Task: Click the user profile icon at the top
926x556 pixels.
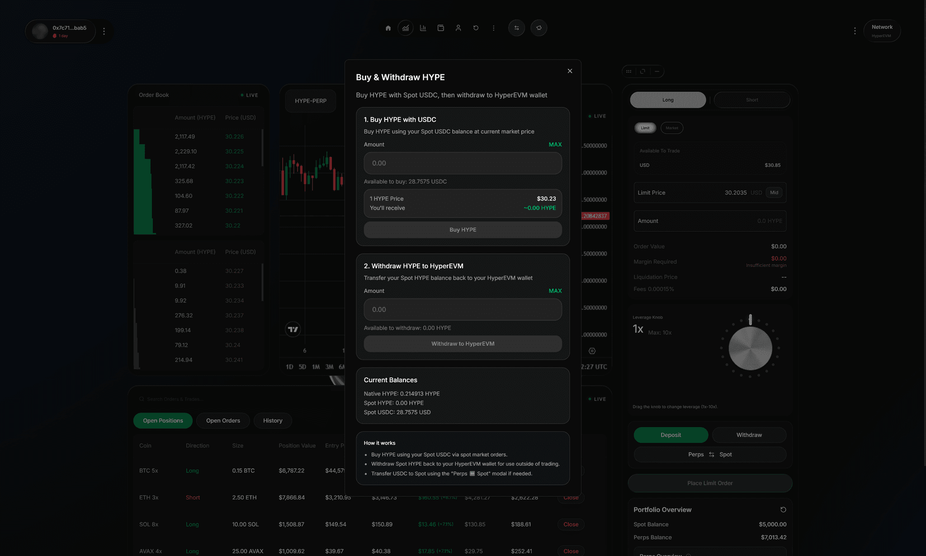Action: coord(458,28)
